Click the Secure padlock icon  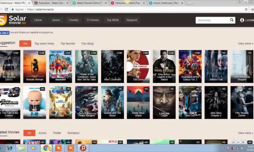tap(13, 10)
